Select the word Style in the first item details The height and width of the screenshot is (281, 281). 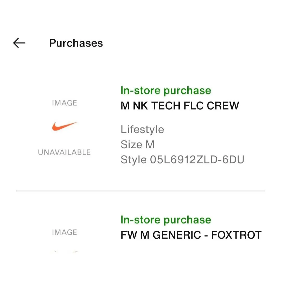pos(133,160)
